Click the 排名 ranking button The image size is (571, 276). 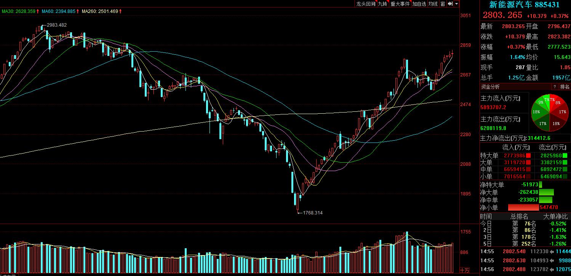[x=565, y=87]
